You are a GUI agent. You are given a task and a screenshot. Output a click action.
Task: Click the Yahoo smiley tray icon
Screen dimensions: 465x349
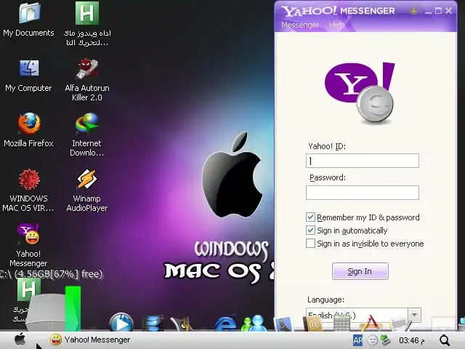pos(373,340)
